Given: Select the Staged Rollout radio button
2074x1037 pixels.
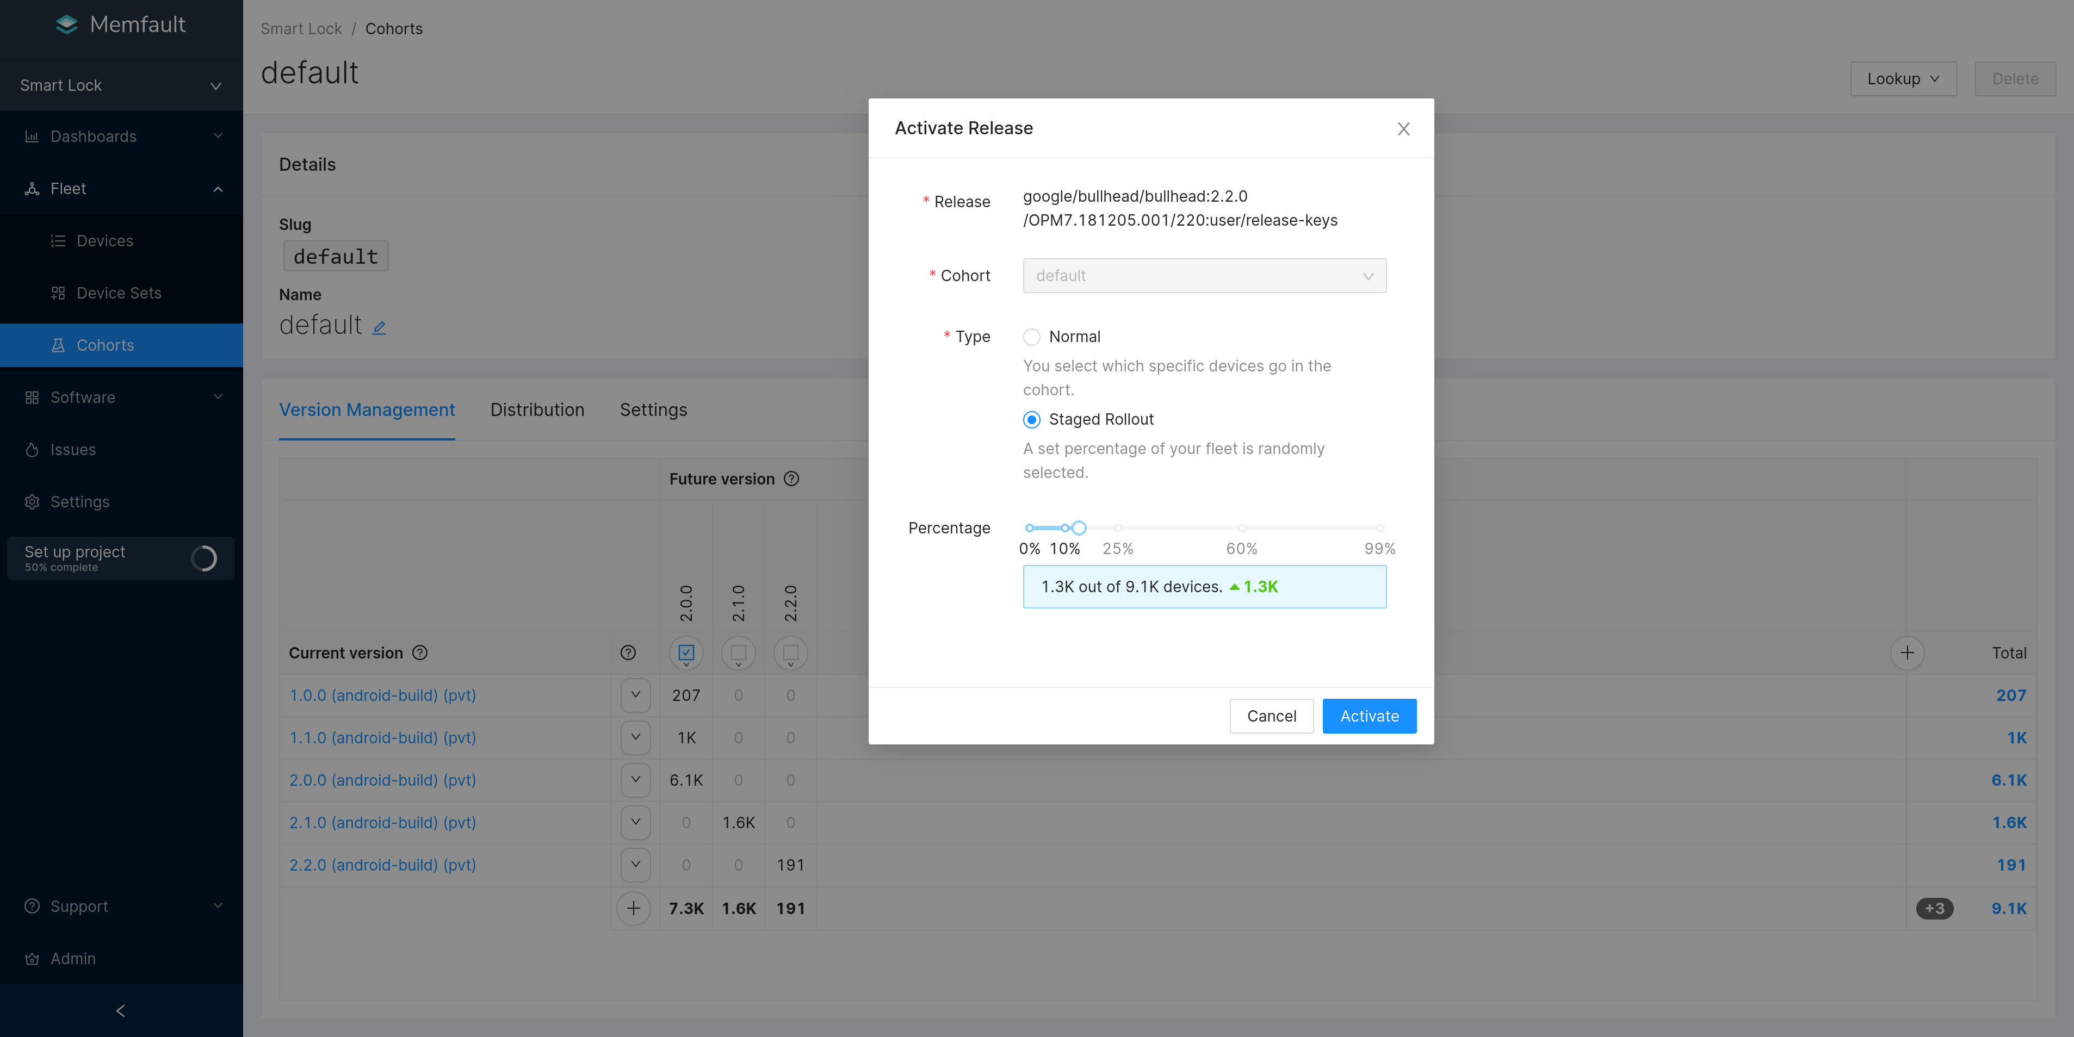Looking at the screenshot, I should coord(1031,419).
